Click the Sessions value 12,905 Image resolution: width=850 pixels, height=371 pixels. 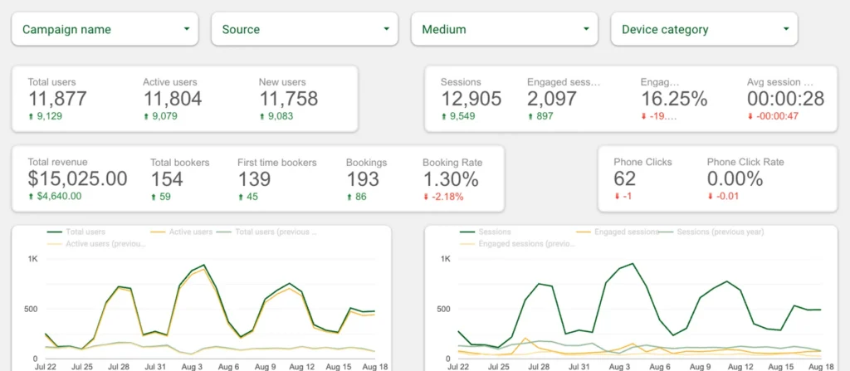pyautogui.click(x=471, y=99)
